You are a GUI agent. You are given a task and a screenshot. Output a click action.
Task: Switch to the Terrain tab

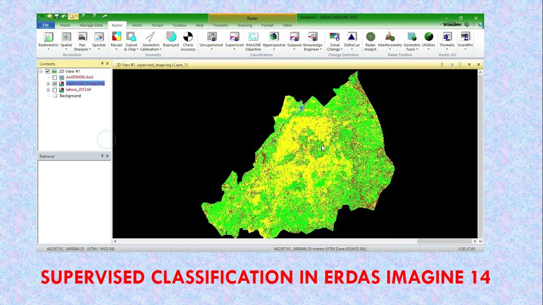pos(157,25)
